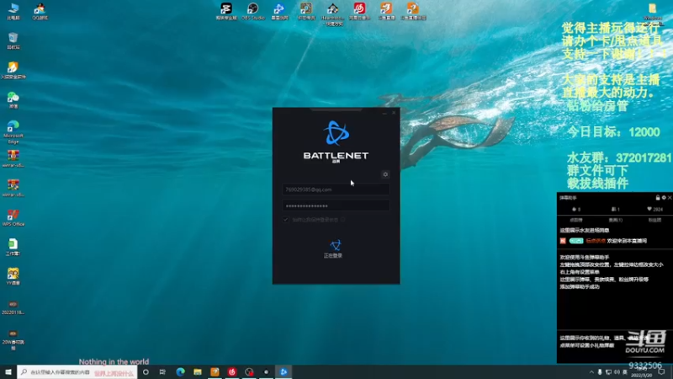Switch to Douyu assistant on taskbar
Image resolution: width=673 pixels, height=379 pixels.
[215, 372]
